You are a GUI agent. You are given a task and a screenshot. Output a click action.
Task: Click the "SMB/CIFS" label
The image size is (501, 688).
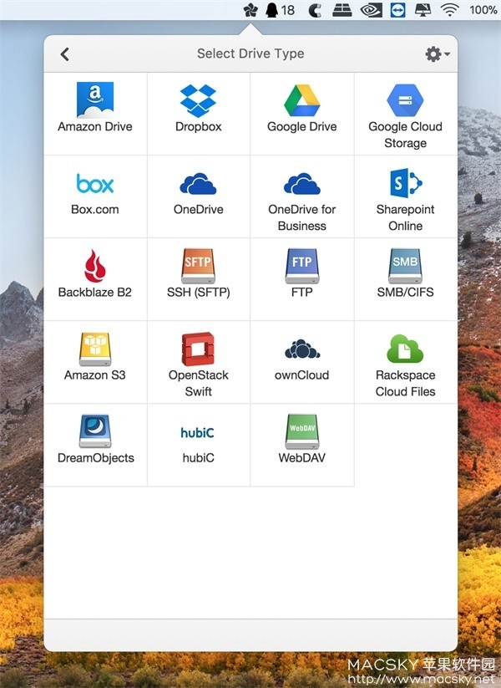[x=406, y=293]
